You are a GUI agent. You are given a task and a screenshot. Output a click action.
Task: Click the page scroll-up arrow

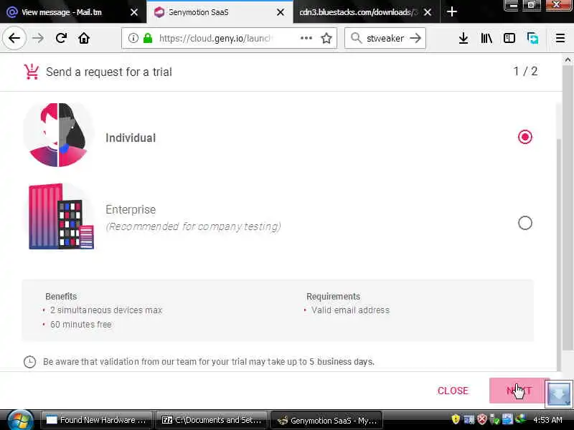[568, 59]
